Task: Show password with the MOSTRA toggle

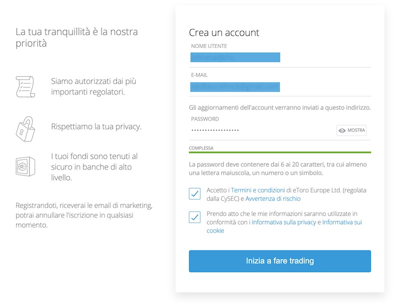Action: 351,130
